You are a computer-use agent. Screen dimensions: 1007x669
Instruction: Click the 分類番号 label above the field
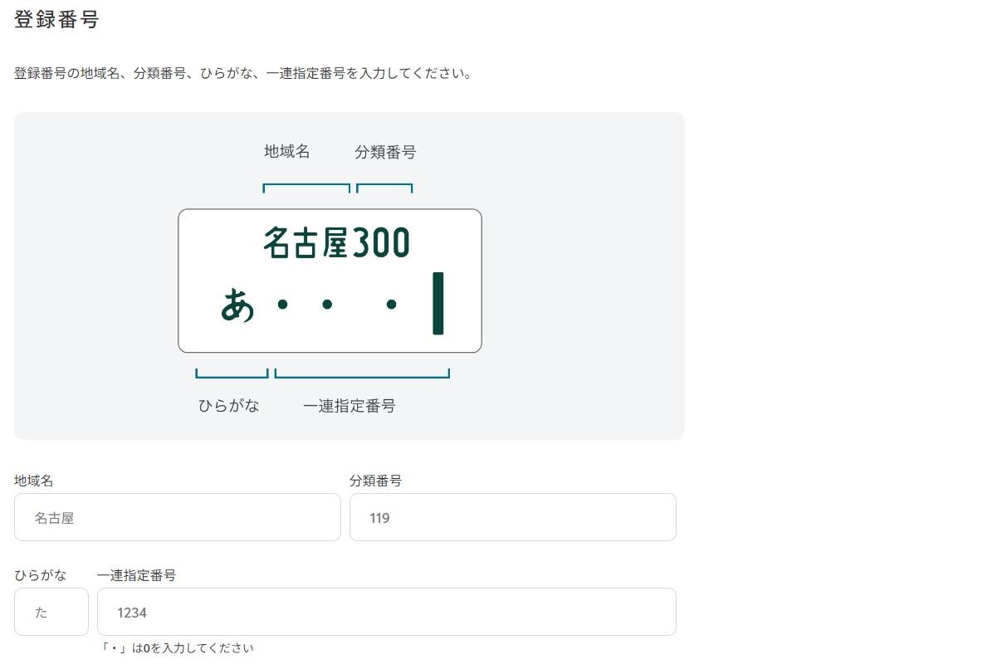[376, 481]
